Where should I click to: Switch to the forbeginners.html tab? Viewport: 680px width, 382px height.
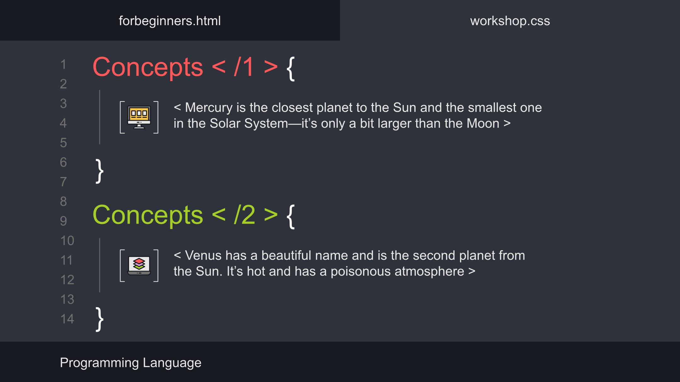click(x=170, y=21)
